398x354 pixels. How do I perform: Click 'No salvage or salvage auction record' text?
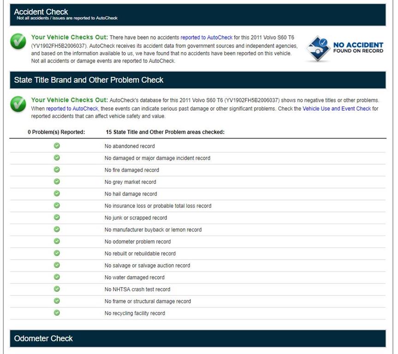(147, 265)
